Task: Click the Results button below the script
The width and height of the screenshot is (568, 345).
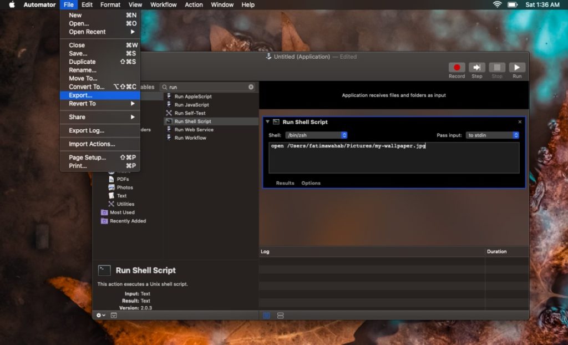Action: 285,183
